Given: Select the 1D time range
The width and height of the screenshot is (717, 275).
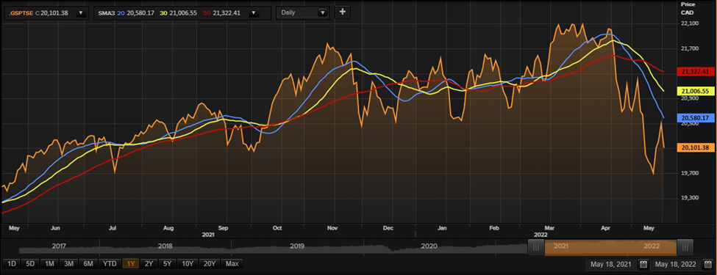Looking at the screenshot, I should [x=12, y=263].
